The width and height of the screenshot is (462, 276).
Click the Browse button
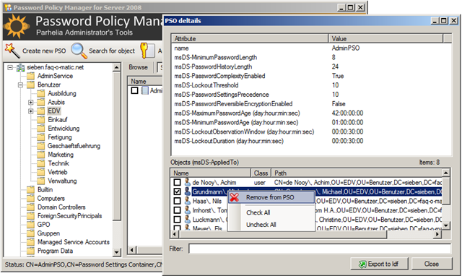coord(138,67)
